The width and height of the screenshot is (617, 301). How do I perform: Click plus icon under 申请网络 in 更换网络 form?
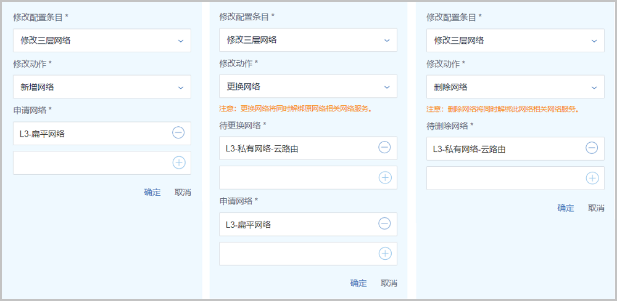(384, 254)
